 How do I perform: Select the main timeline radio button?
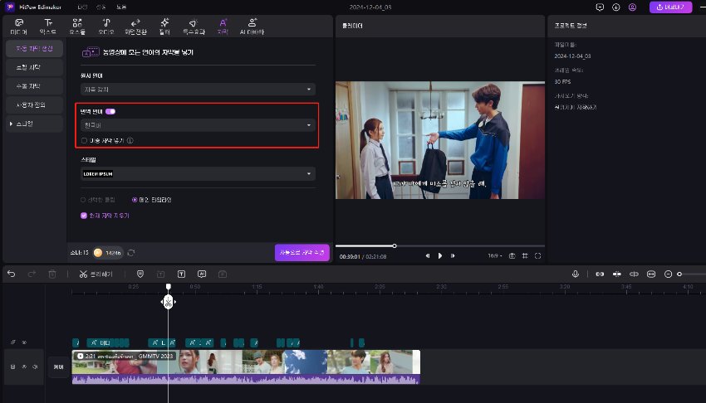(135, 200)
